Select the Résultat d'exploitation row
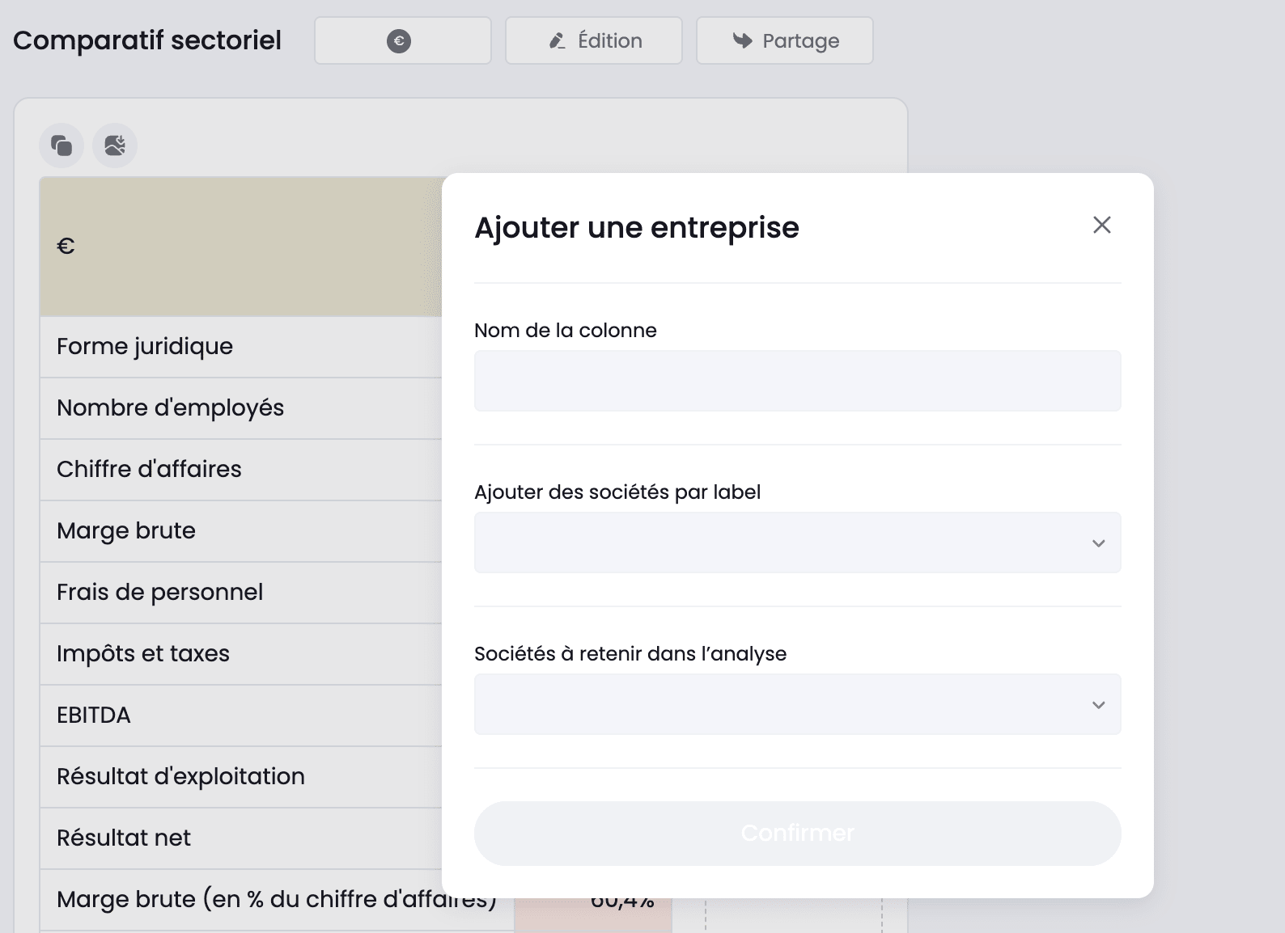This screenshot has height=933, width=1285. click(241, 777)
